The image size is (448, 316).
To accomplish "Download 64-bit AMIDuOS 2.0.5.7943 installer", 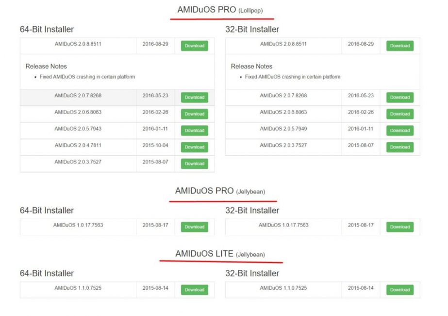I will coord(194,130).
